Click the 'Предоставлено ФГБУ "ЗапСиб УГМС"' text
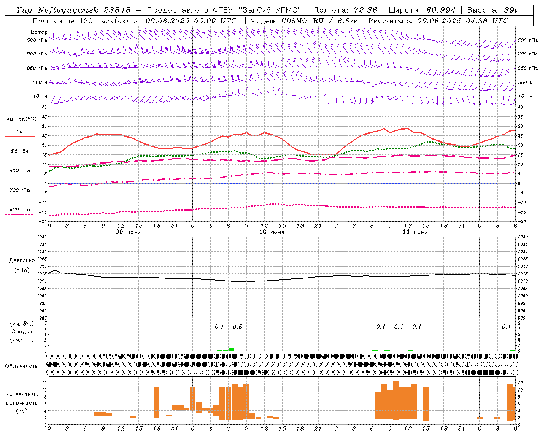Image resolution: width=540 pixels, height=432 pixels. [224, 10]
